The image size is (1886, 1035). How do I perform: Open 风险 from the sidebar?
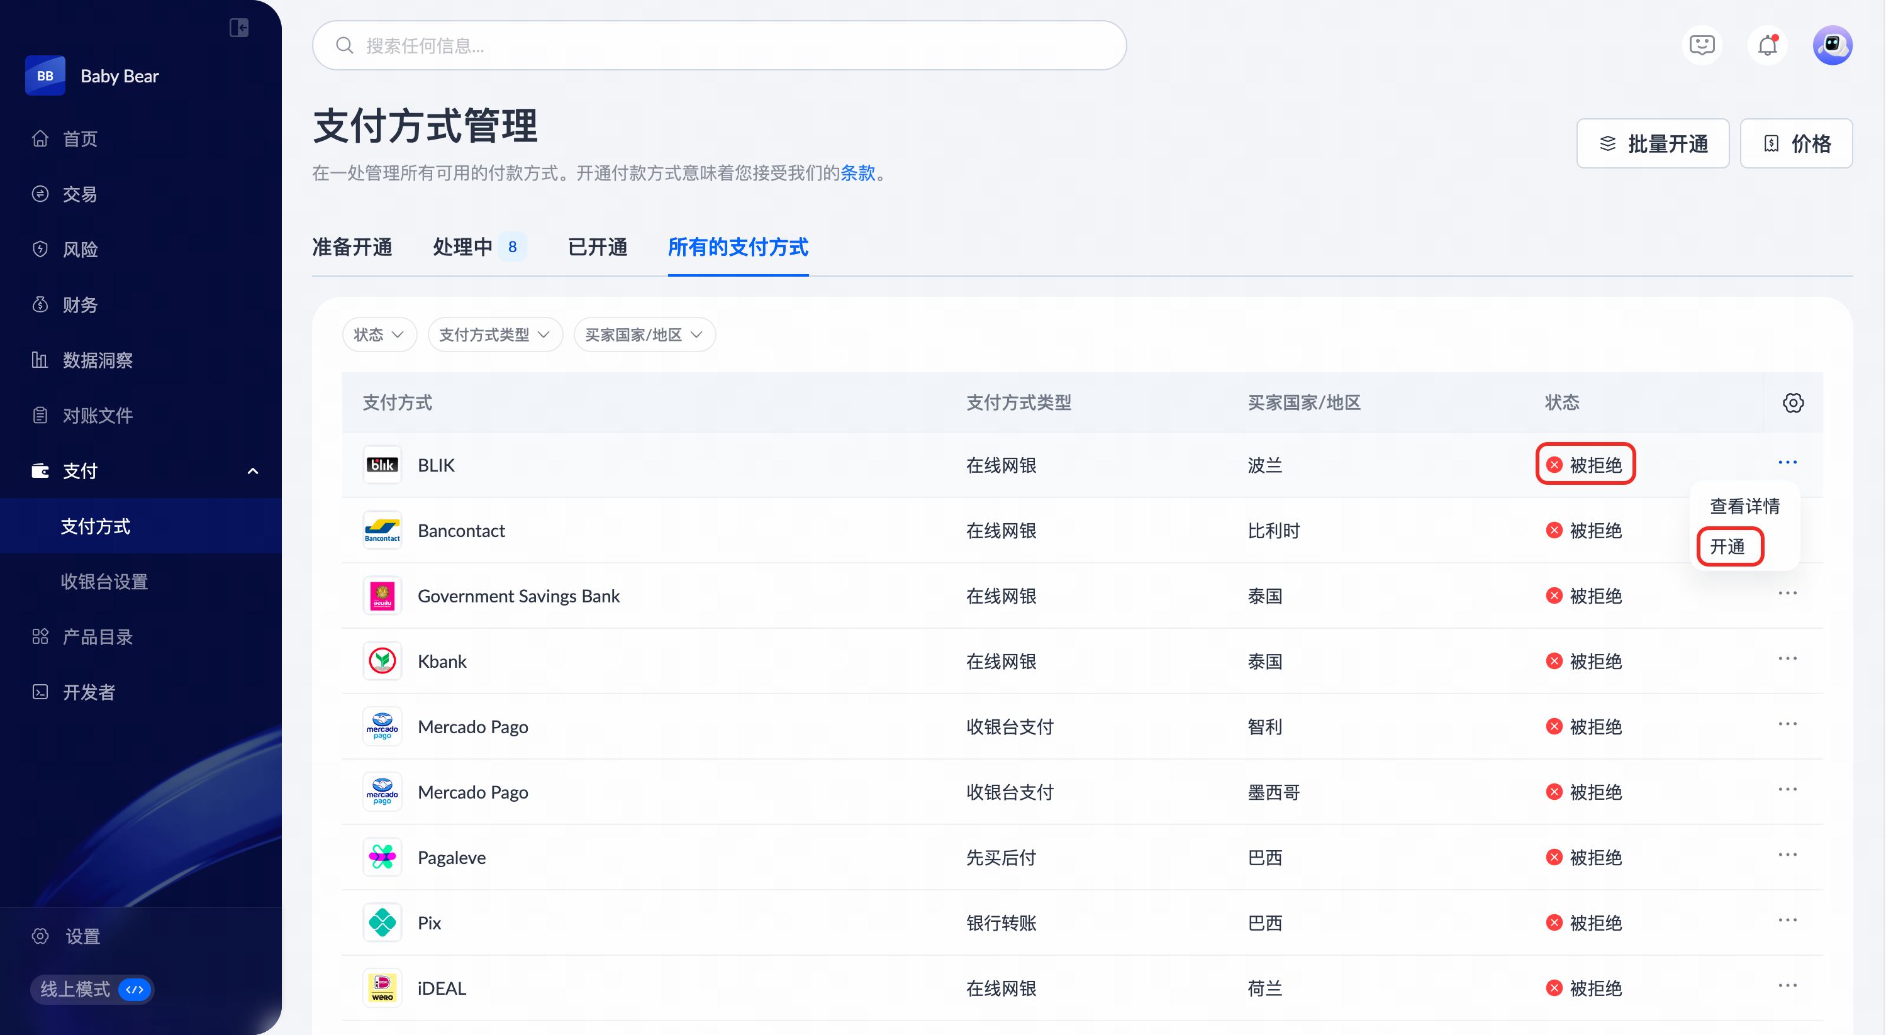point(80,250)
